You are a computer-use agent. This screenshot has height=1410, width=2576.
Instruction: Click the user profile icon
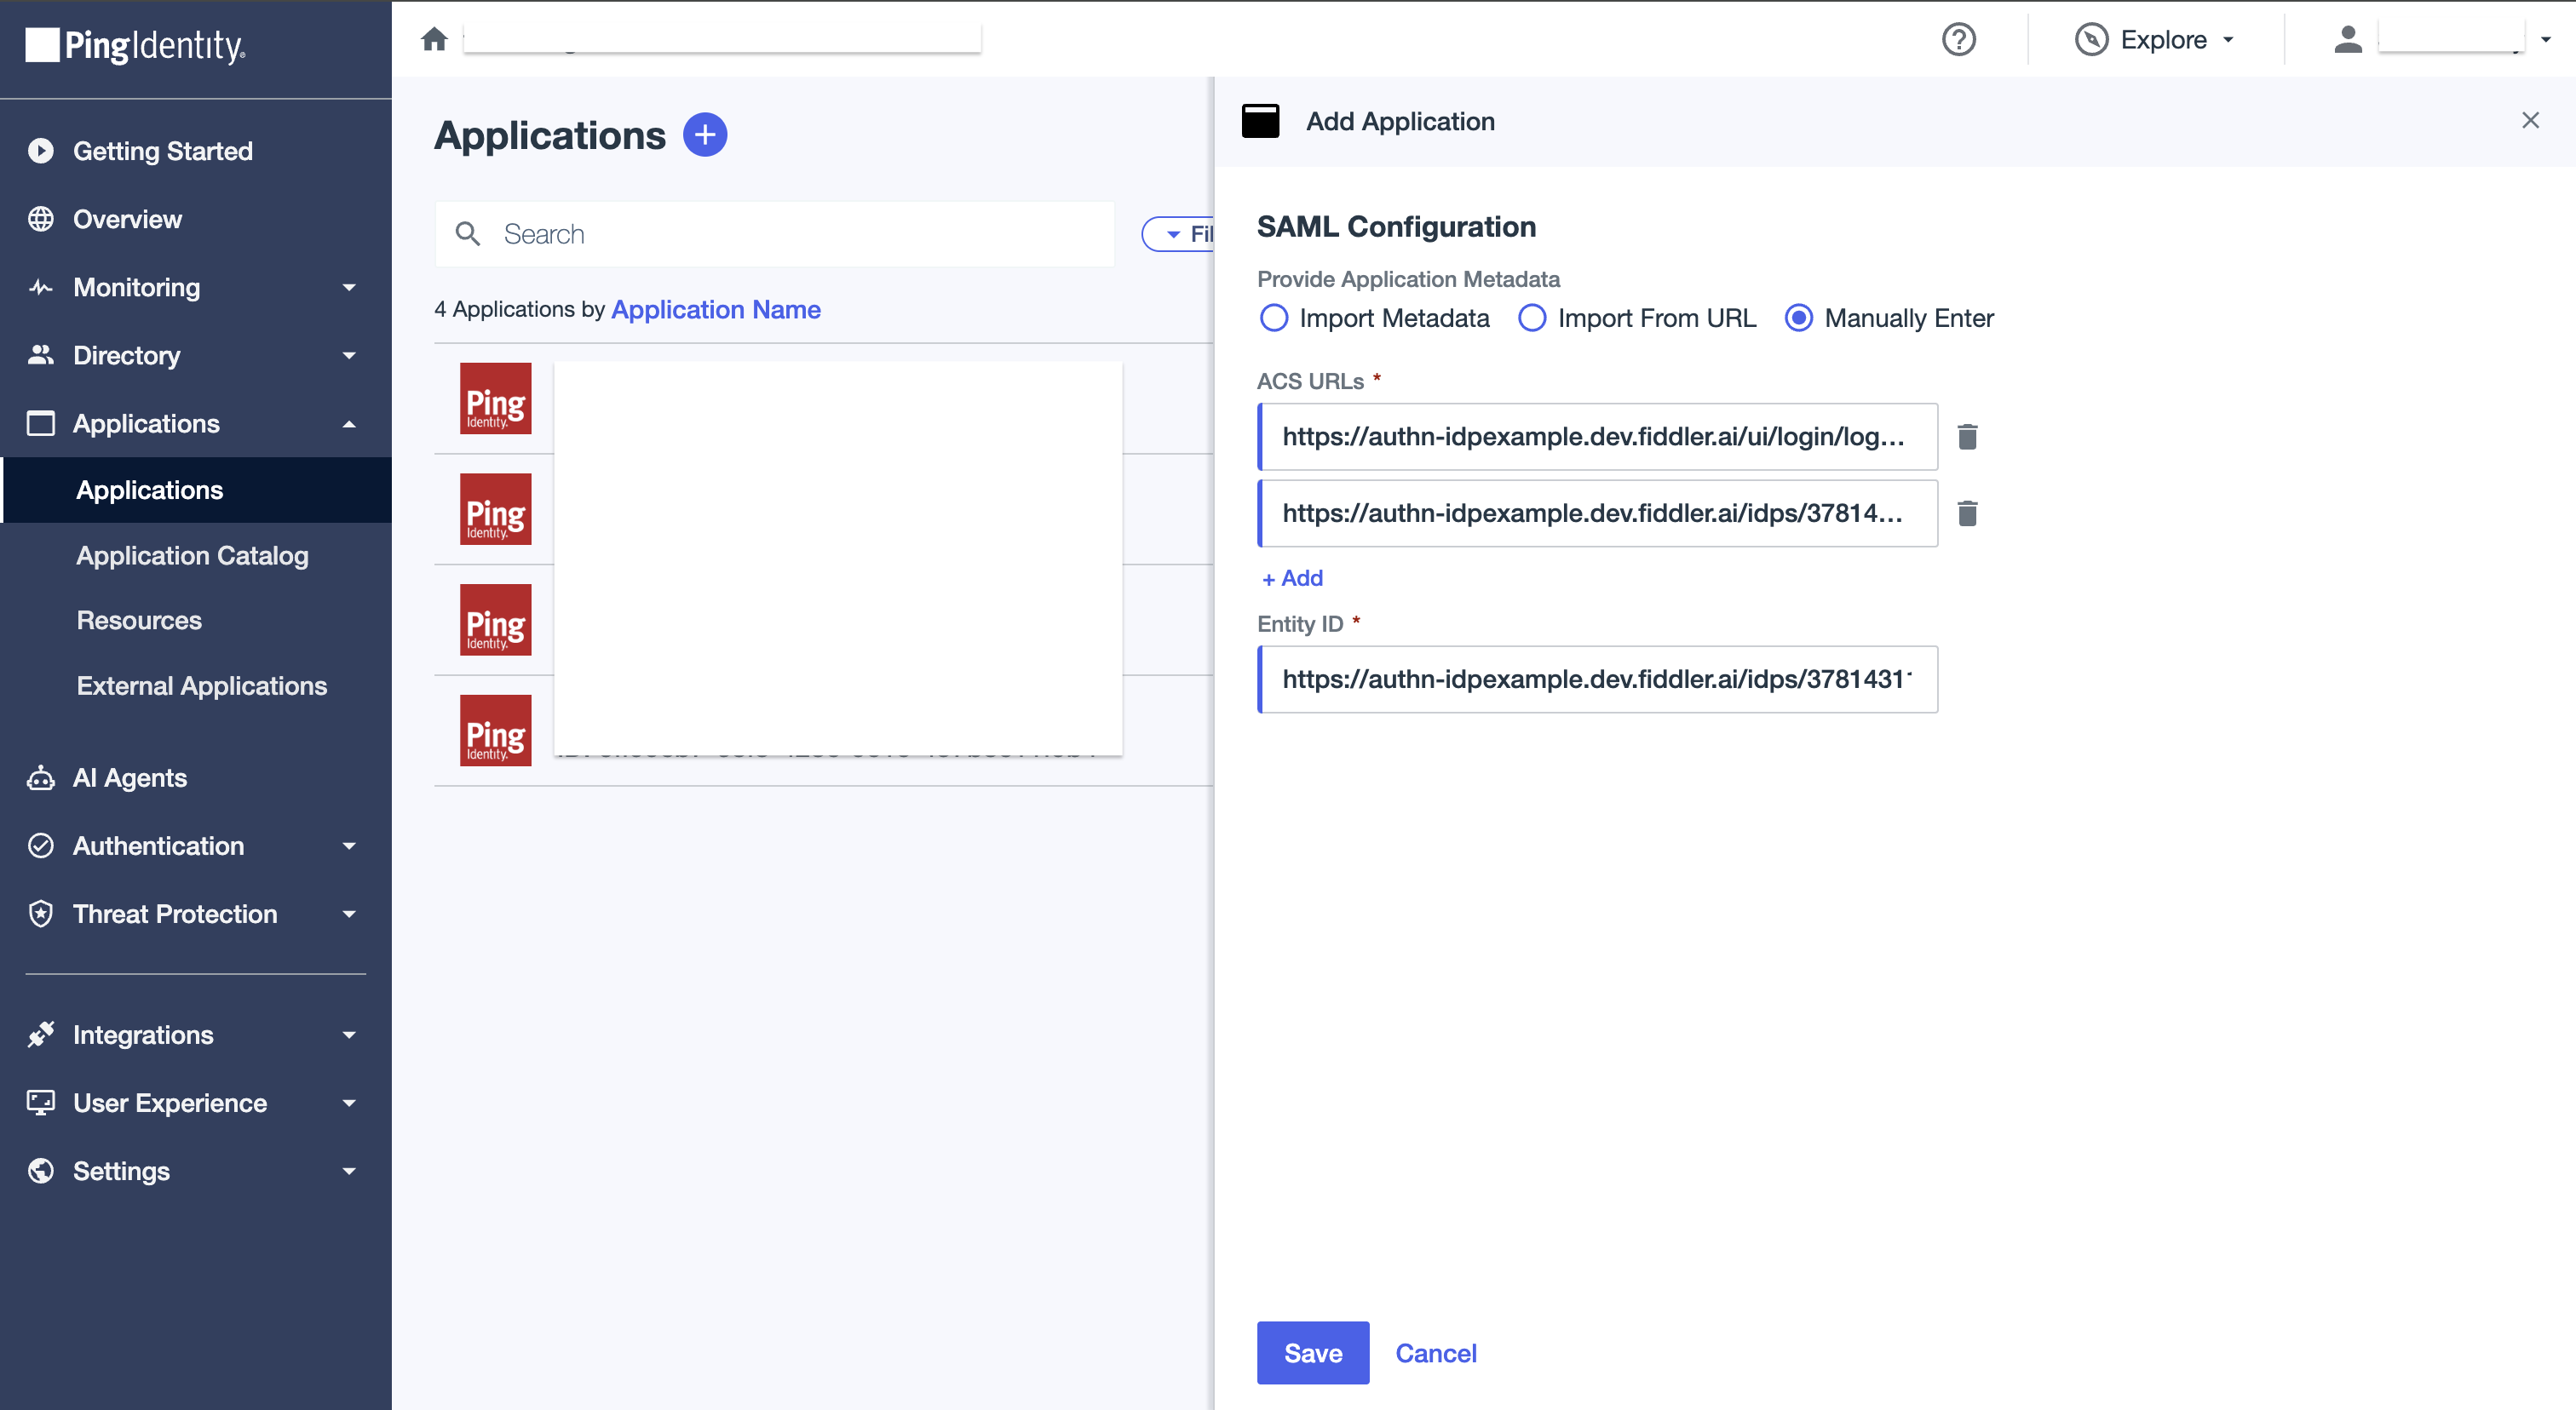[x=2347, y=39]
